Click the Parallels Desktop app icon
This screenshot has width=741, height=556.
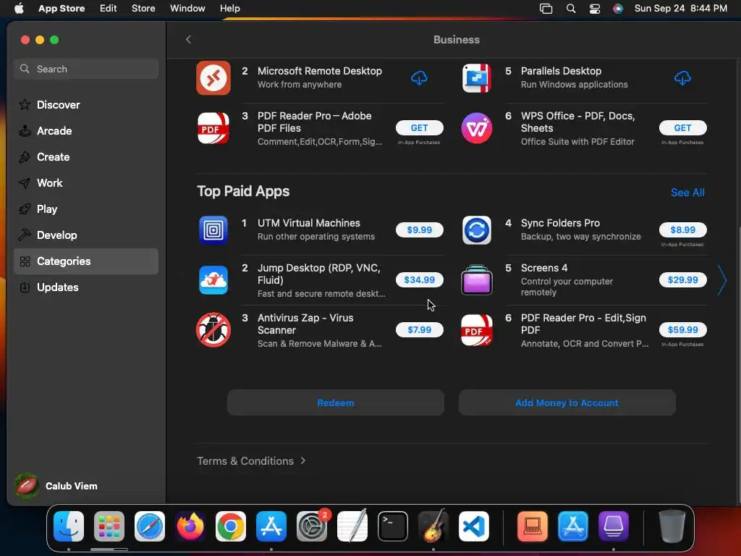[x=476, y=77]
